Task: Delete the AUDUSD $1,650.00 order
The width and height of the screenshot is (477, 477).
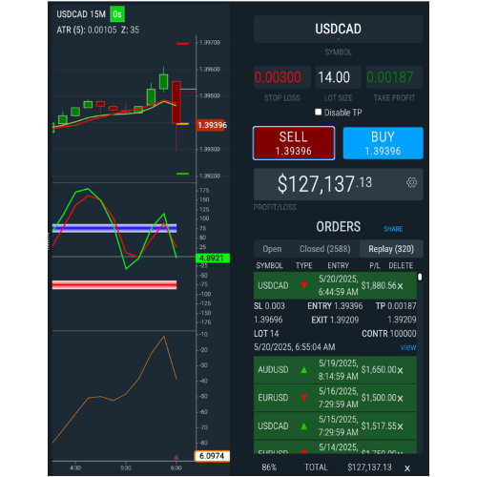Action: coord(401,370)
